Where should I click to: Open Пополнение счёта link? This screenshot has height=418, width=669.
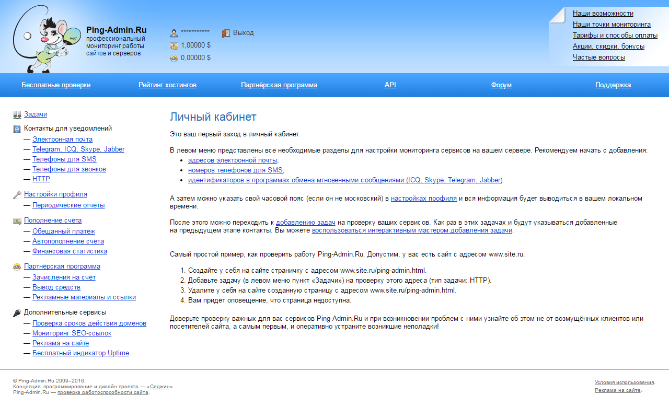tap(53, 220)
